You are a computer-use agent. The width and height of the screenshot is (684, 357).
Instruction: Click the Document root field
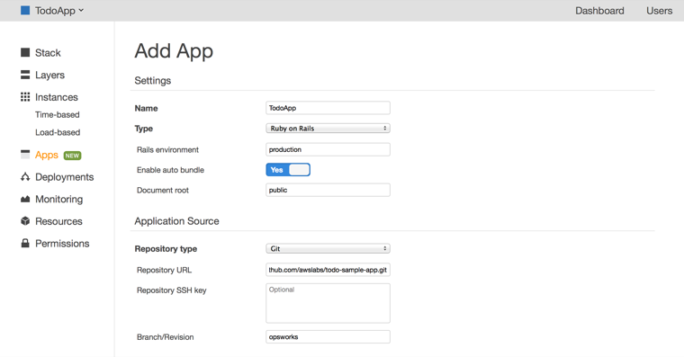[328, 190]
